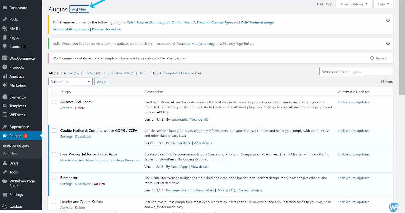Check the Header and Footer Scripts checkbox
This screenshot has height=213, width=405.
point(54,202)
